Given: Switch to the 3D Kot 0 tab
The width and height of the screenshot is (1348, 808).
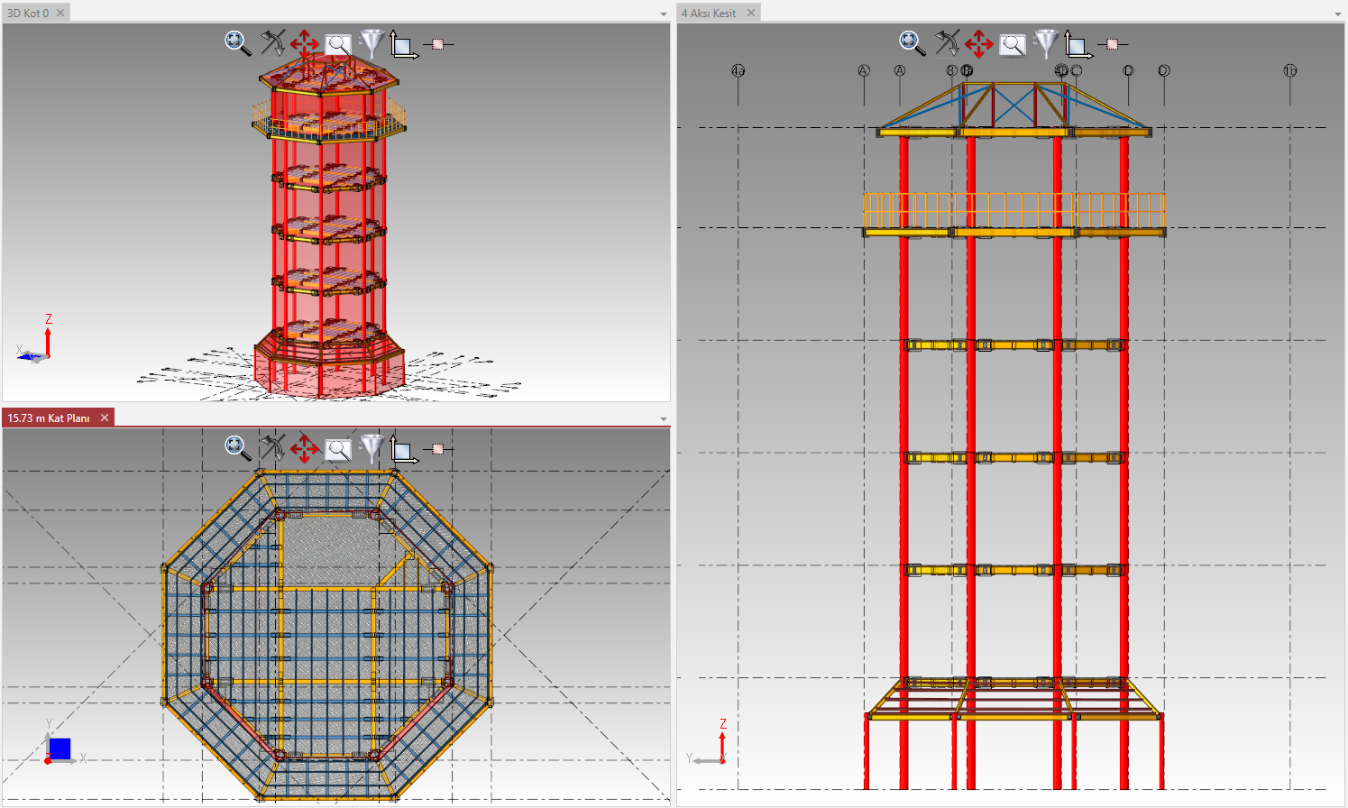Looking at the screenshot, I should pyautogui.click(x=28, y=14).
